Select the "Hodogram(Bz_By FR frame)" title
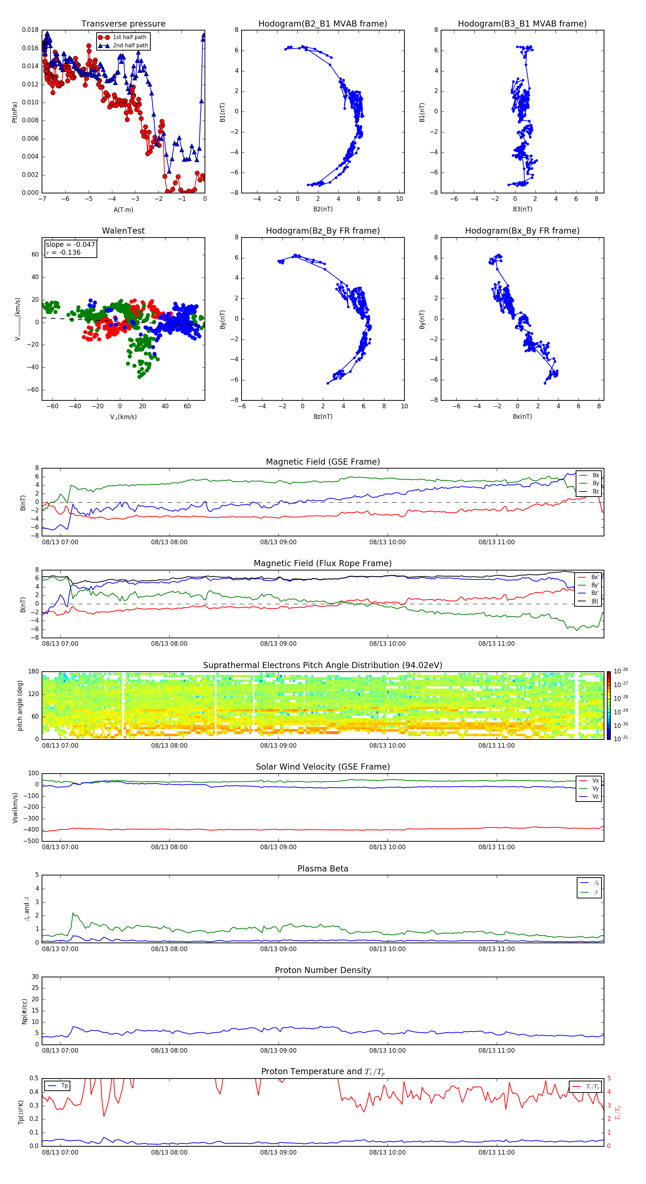The width and height of the screenshot is (646, 1184). 323,231
